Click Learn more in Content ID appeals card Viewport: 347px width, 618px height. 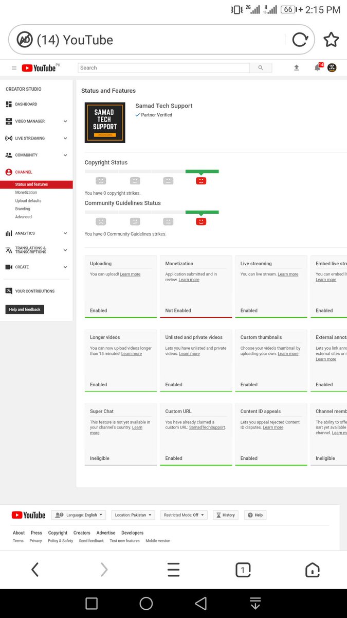coord(273,427)
